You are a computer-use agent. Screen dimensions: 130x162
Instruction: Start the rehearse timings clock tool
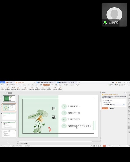click(x=37, y=88)
